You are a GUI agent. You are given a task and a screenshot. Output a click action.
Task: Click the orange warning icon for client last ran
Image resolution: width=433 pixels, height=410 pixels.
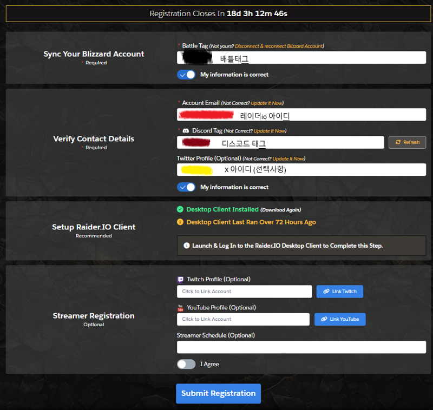pyautogui.click(x=180, y=222)
